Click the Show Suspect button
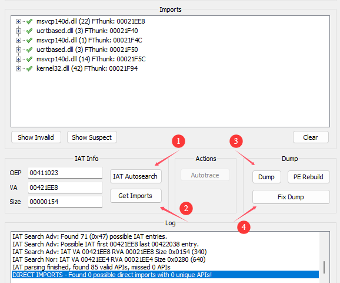Image resolution: width=340 pixels, height=283 pixels. pos(92,137)
